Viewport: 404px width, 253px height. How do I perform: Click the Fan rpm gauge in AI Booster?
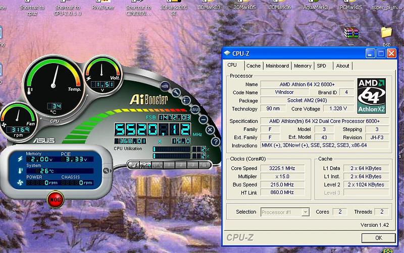18,122
